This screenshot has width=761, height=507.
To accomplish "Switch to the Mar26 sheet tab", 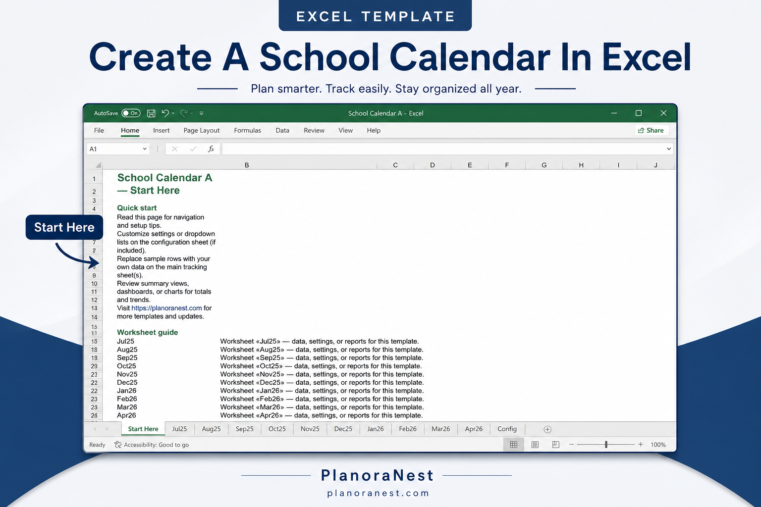I will tap(440, 429).
